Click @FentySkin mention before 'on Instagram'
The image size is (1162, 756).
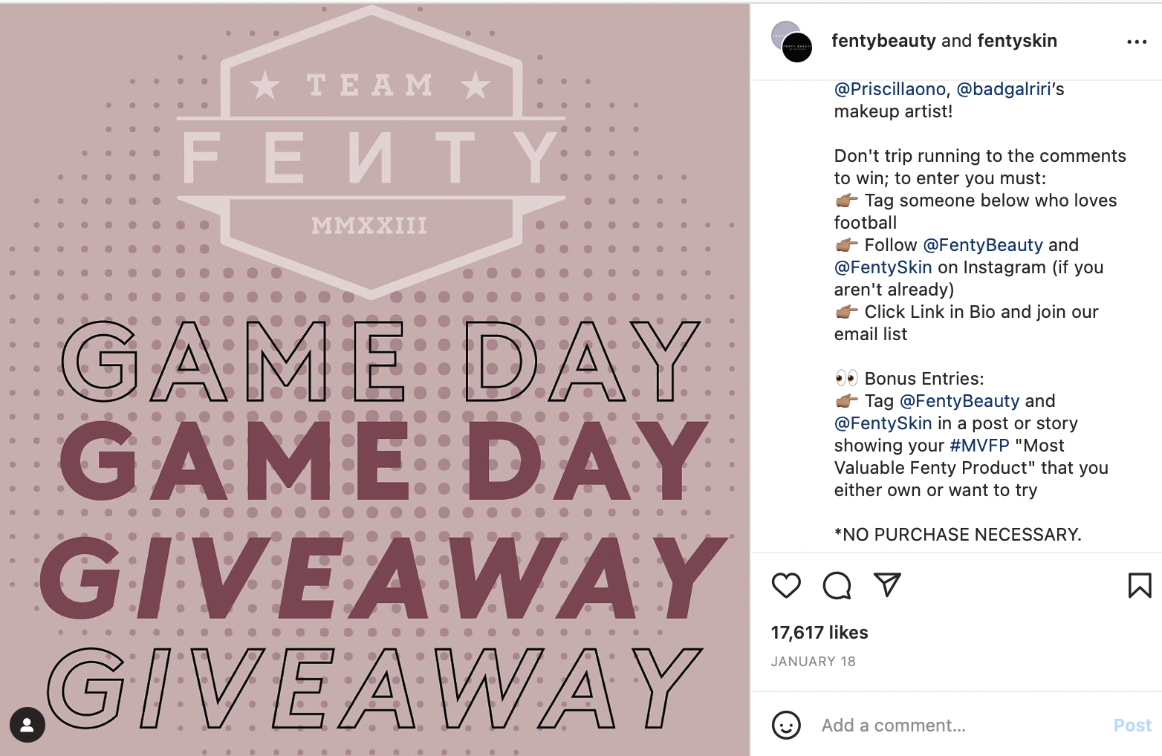883,267
